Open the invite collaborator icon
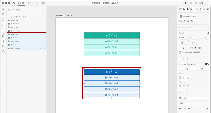 point(186,3)
